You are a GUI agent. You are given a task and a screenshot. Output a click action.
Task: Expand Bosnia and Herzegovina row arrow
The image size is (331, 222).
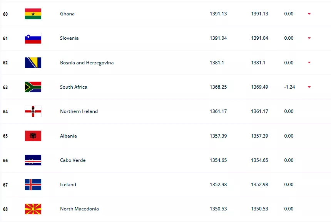309,63
